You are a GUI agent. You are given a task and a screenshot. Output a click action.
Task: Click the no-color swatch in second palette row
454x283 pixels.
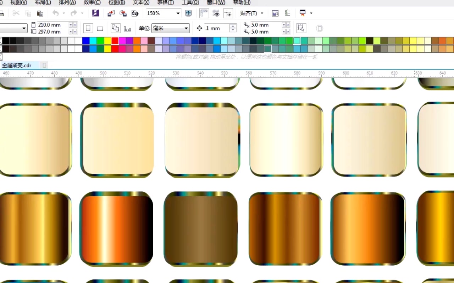(x=1, y=49)
